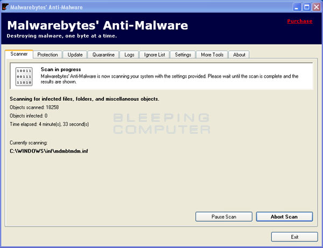Click the Malwarebytes title bar app icon

click(5, 7)
